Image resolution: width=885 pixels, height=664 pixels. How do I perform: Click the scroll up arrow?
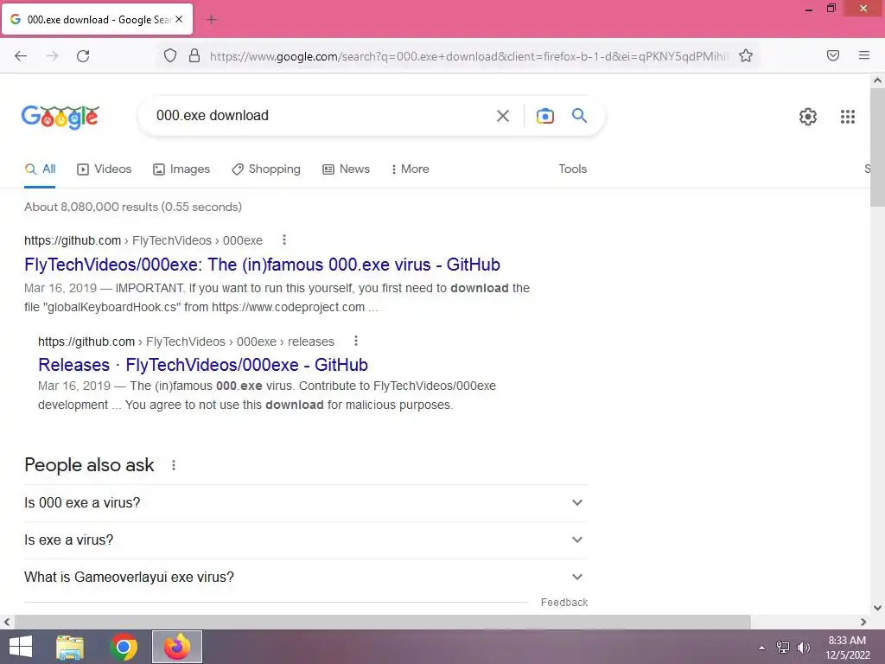tap(877, 80)
